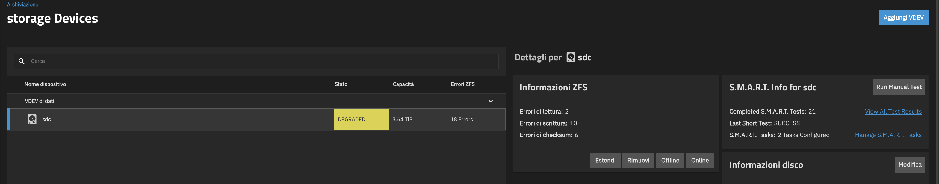Screen dimensions: 939x184
Task: Click the 3.64 TiB capacity value
Action: coord(402,120)
